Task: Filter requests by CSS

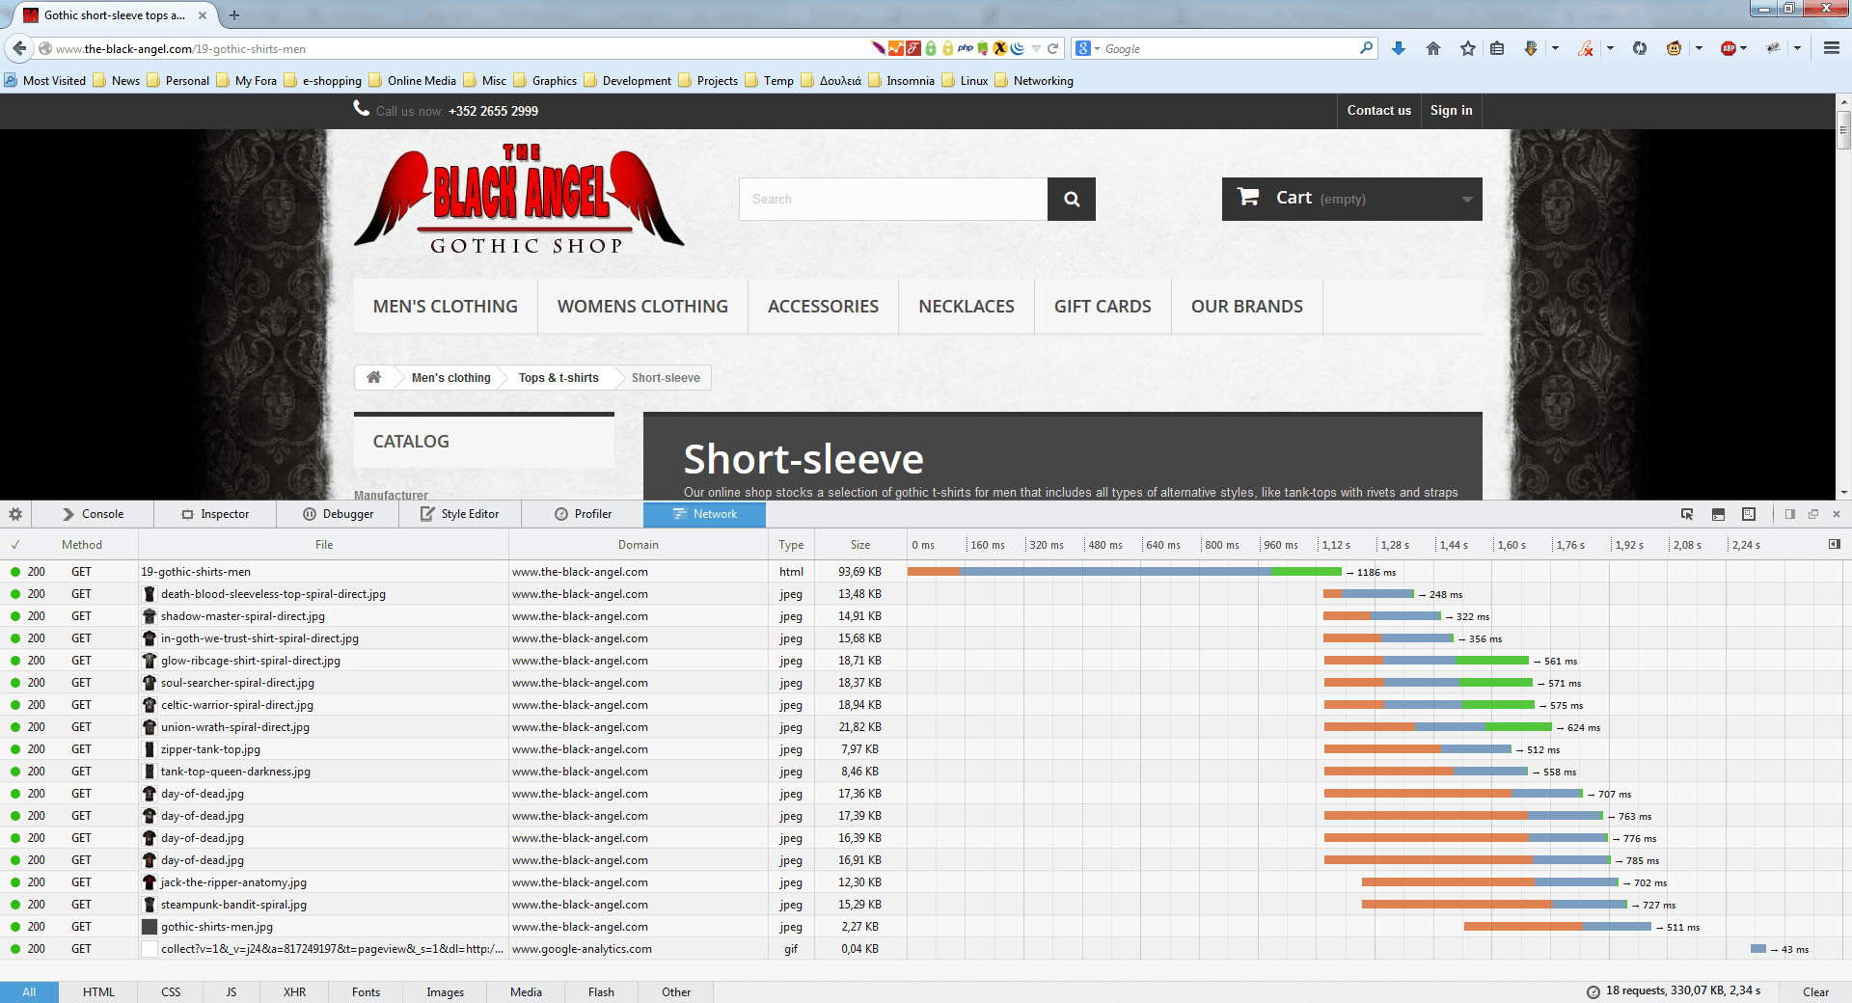Action: click(x=171, y=992)
